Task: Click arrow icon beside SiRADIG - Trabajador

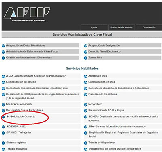Action: (4, 133)
